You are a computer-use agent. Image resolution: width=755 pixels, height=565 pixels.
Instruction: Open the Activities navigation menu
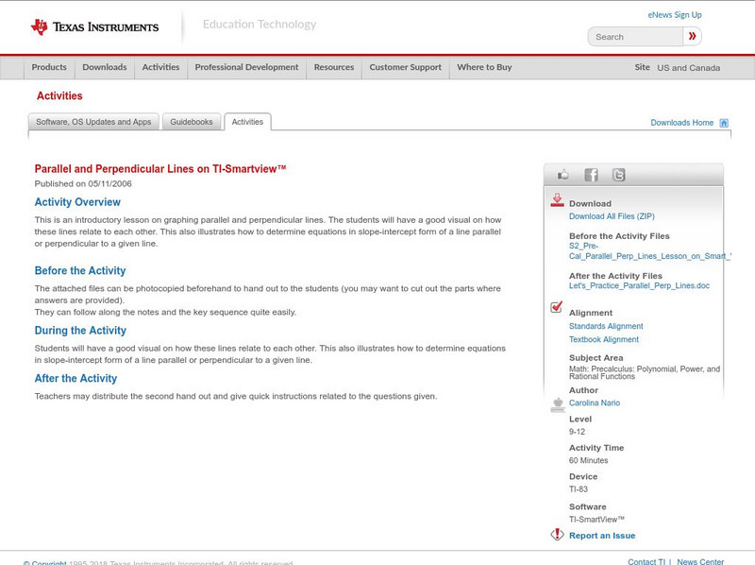[160, 67]
